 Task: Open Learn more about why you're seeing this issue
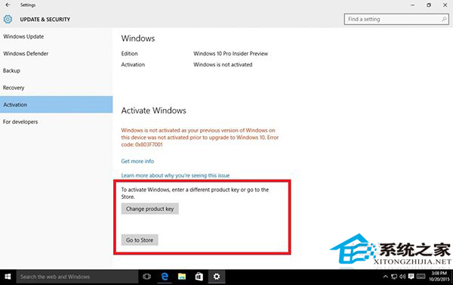click(x=175, y=175)
